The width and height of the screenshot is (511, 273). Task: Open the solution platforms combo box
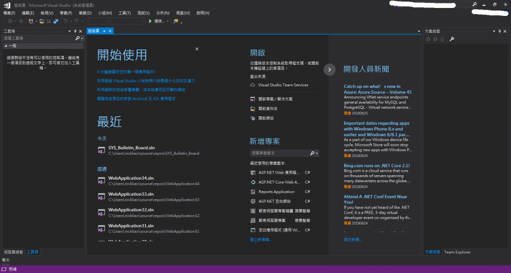pos(128,21)
